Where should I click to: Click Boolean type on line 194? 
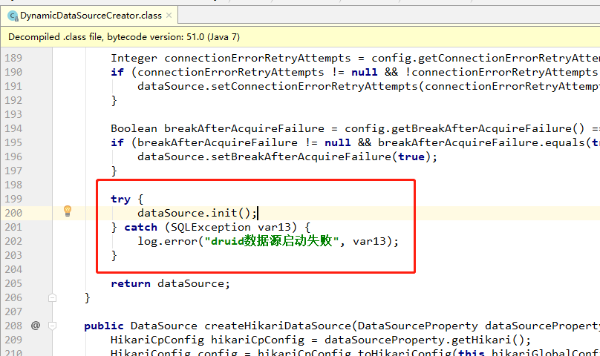134,128
